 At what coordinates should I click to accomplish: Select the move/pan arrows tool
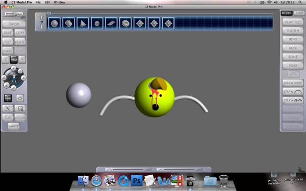(8, 98)
